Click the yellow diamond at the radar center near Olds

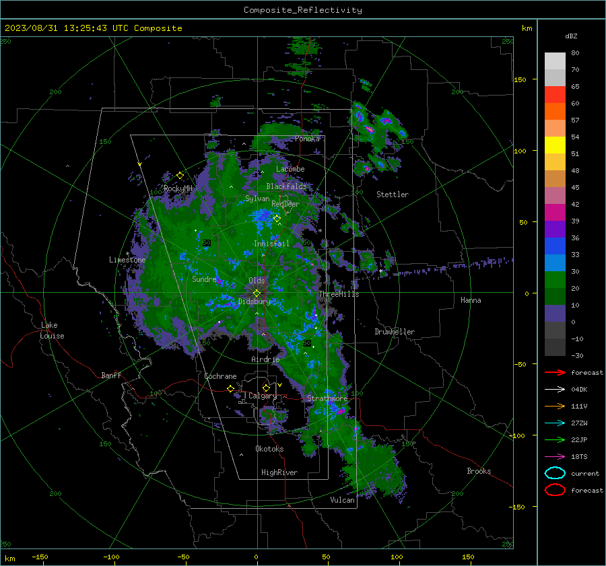point(257,293)
